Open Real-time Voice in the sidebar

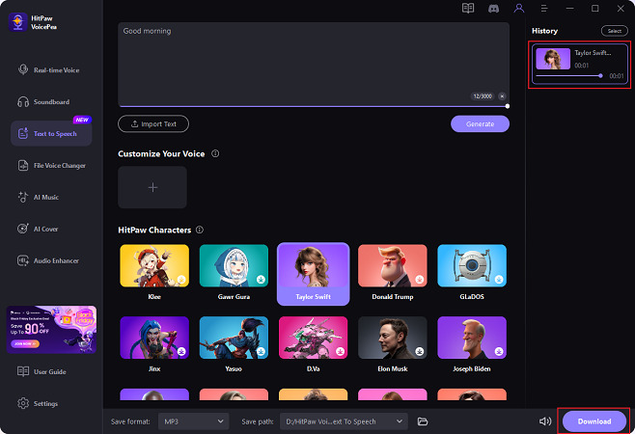tap(51, 70)
